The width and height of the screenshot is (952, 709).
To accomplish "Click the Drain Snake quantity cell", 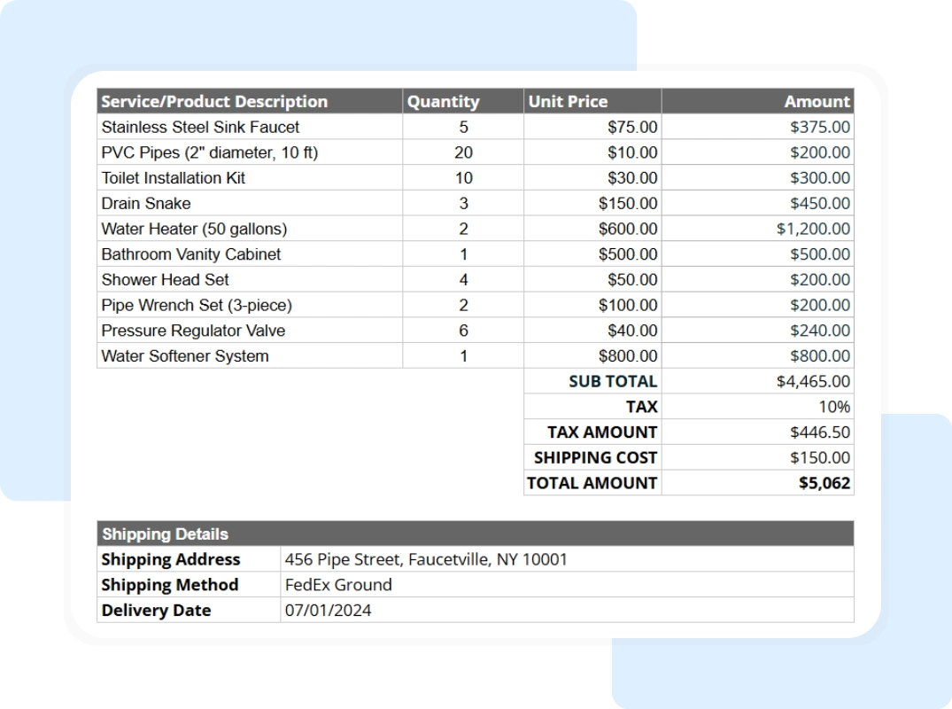I will (x=461, y=203).
